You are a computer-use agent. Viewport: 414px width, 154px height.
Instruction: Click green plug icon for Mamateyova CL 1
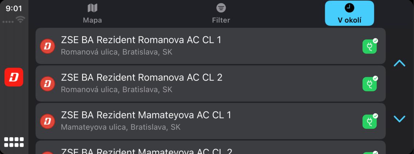(370, 122)
